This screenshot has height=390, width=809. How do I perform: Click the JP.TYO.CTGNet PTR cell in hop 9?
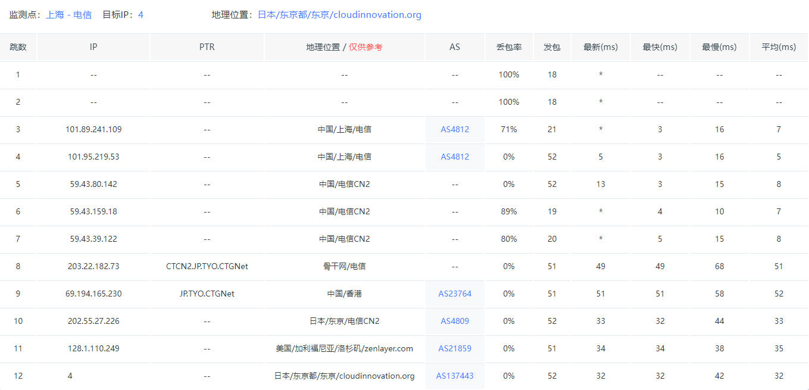[x=207, y=294]
